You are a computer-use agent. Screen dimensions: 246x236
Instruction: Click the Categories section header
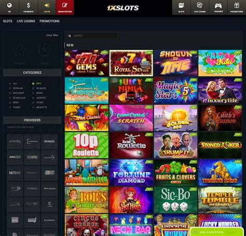(x=32, y=73)
